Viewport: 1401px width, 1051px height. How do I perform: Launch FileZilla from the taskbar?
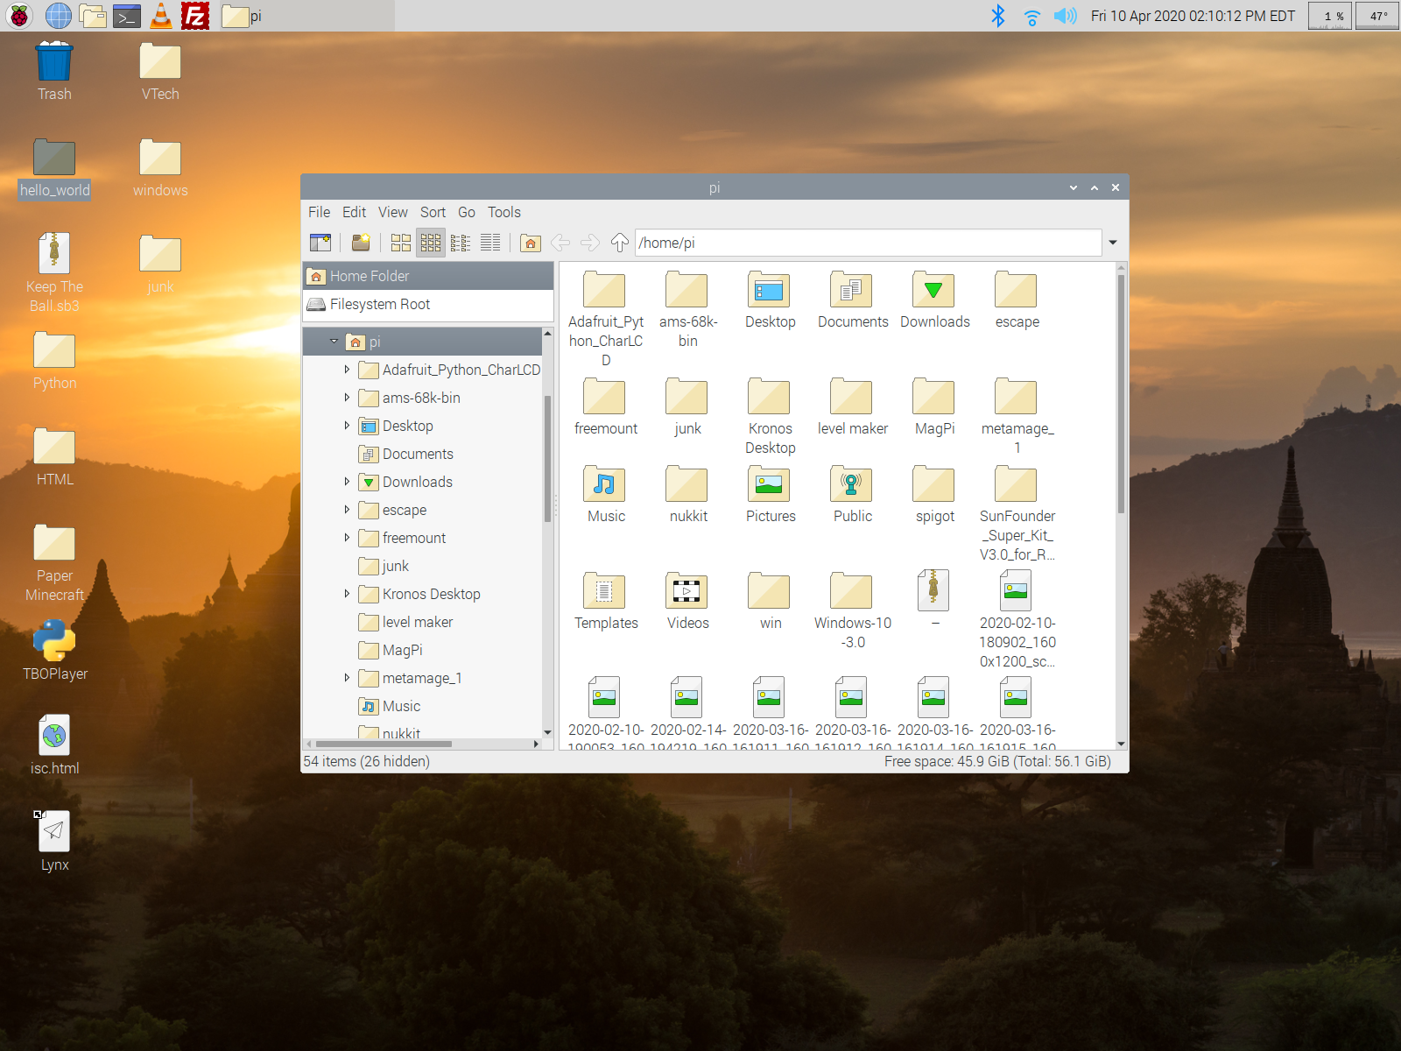pyautogui.click(x=195, y=16)
